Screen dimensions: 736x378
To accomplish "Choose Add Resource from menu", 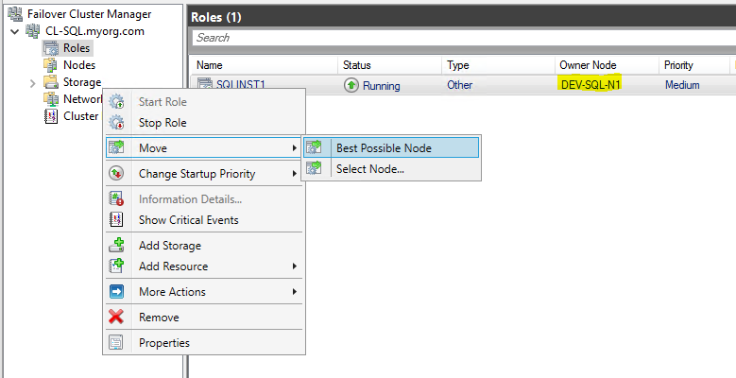I will 204,266.
